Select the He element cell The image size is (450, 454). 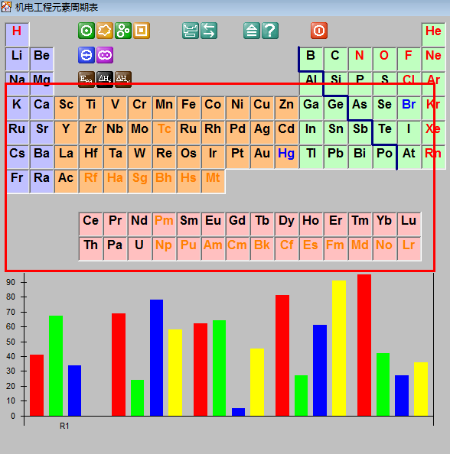coord(433,34)
